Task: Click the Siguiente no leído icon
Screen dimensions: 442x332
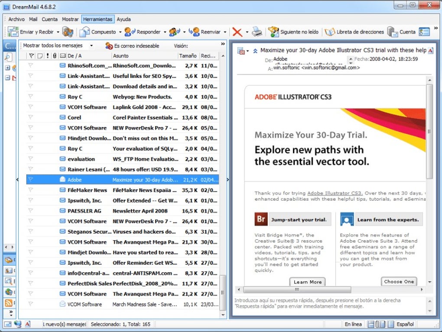Action: [x=273, y=32]
